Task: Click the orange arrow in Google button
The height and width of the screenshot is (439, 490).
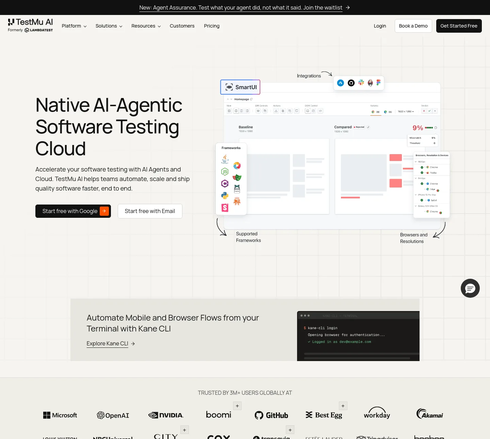Action: (104, 211)
